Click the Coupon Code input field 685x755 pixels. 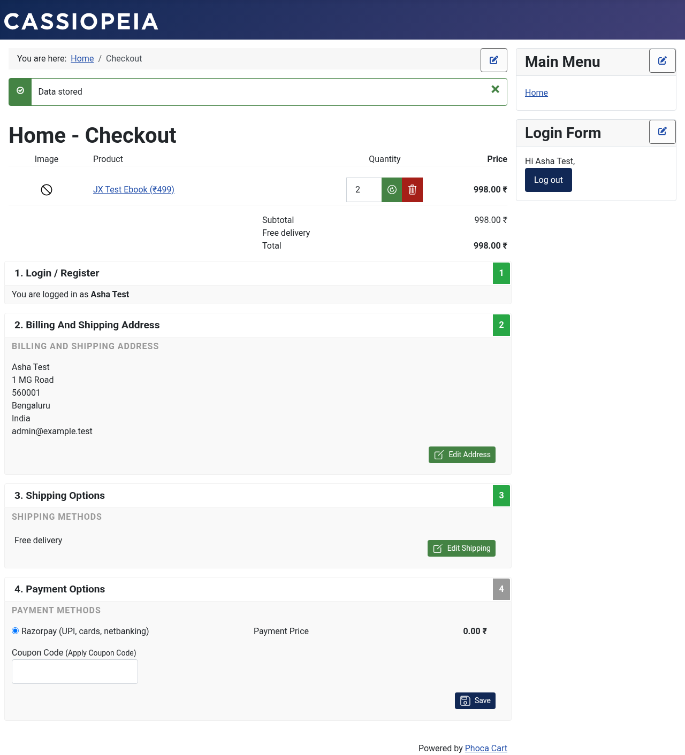(75, 672)
